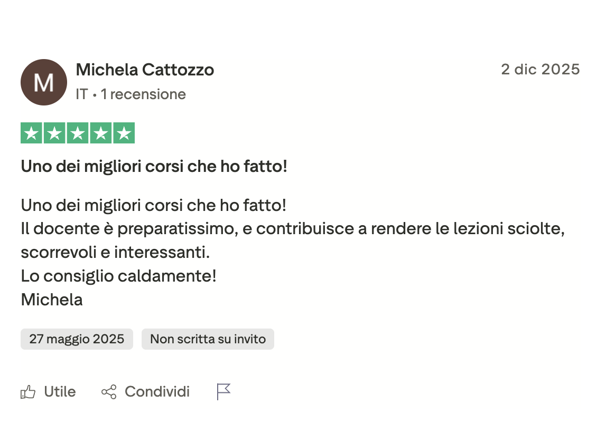Click the first green star
This screenshot has height=424, width=615.
tap(32, 133)
